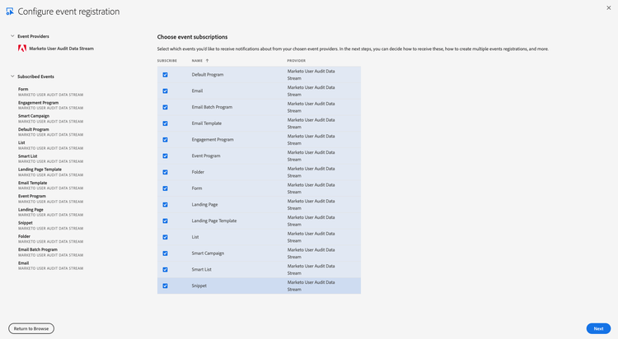Click Return to Browse
This screenshot has height=339, width=618.
coord(31,328)
